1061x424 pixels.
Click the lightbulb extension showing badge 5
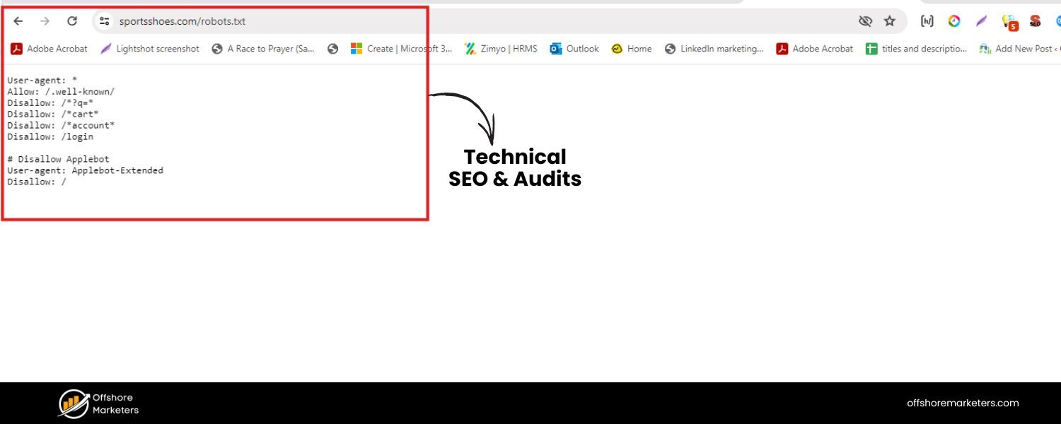[x=1008, y=20]
